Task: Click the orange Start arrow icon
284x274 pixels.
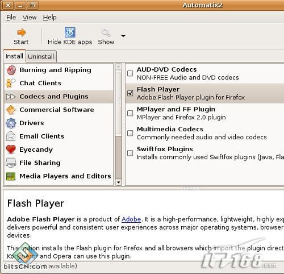Action: click(21, 32)
